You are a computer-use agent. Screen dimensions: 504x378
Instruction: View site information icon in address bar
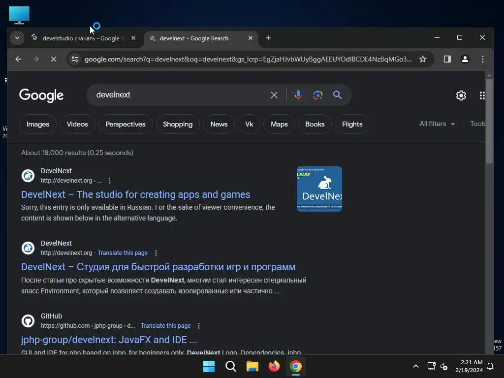point(75,59)
